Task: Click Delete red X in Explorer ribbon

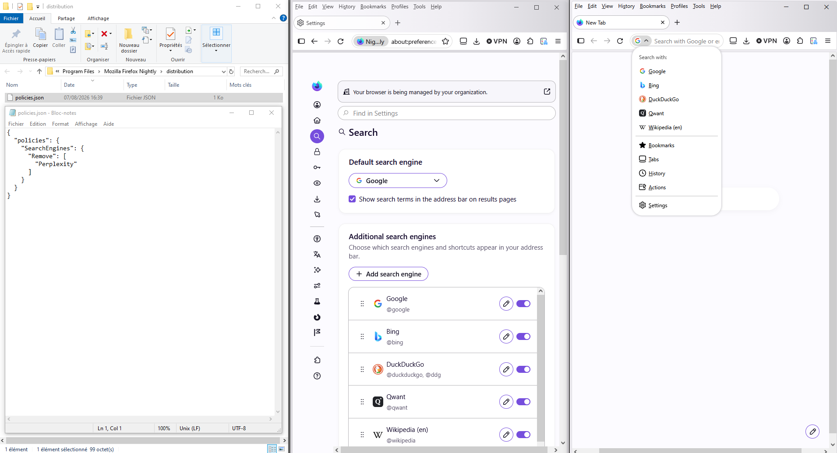Action: [104, 34]
